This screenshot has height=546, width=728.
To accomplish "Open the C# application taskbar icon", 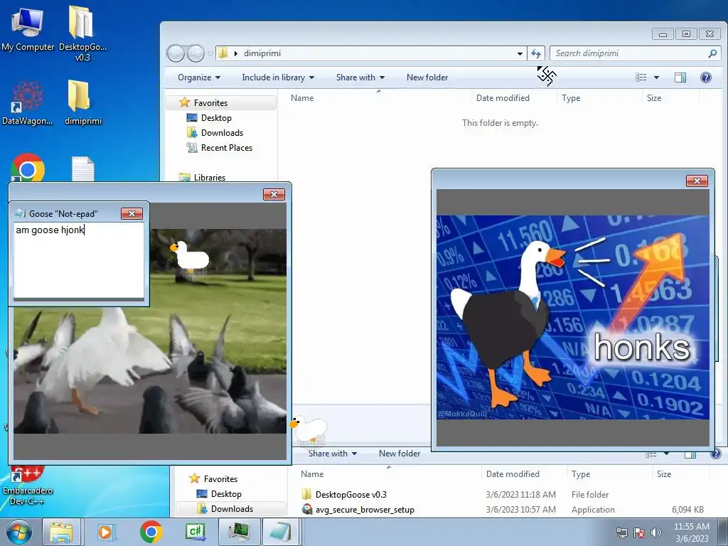I will 196,532.
